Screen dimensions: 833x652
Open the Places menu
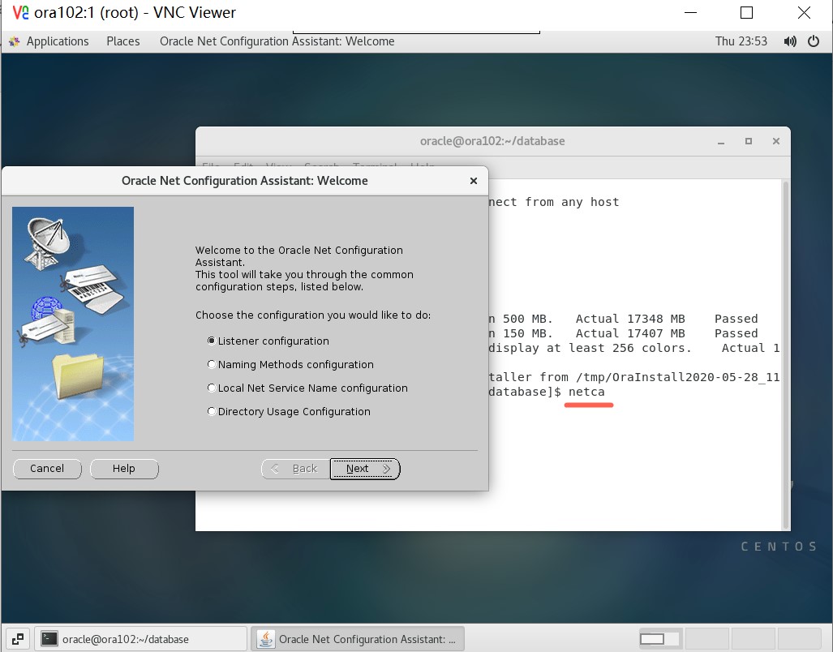[x=122, y=41]
